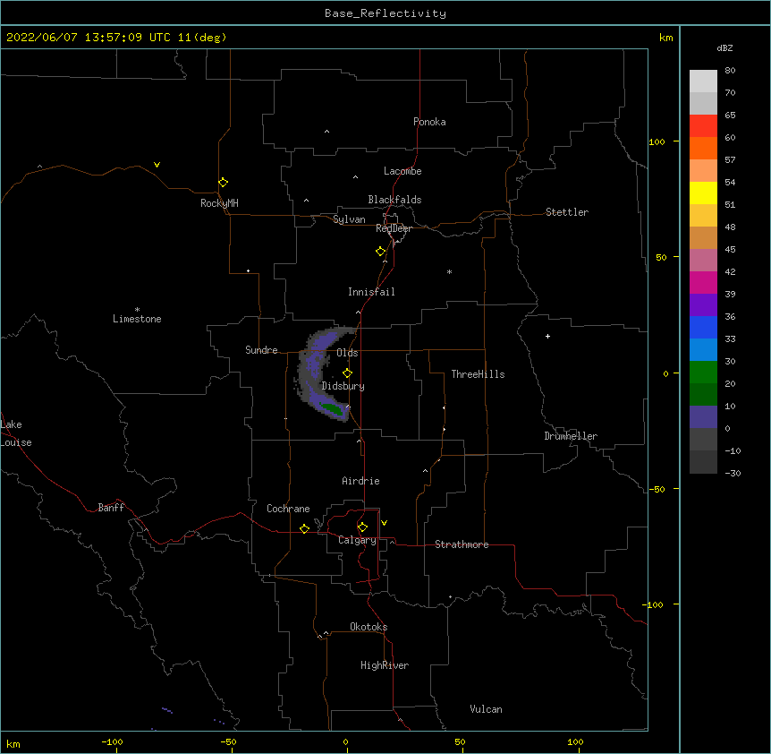Pick the red swatch in the dBZ legend
This screenshot has height=754, width=771.
703,126
